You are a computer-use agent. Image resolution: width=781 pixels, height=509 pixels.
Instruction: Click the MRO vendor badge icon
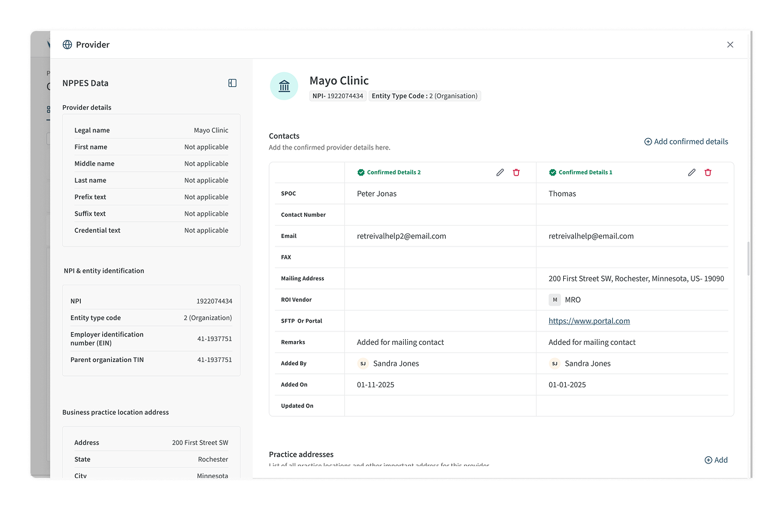pos(555,300)
